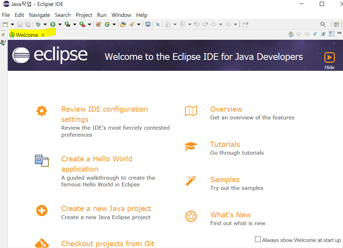The width and height of the screenshot is (343, 248).
Task: Click the main toolbar Back arrow
Action: pyautogui.click(x=214, y=24)
